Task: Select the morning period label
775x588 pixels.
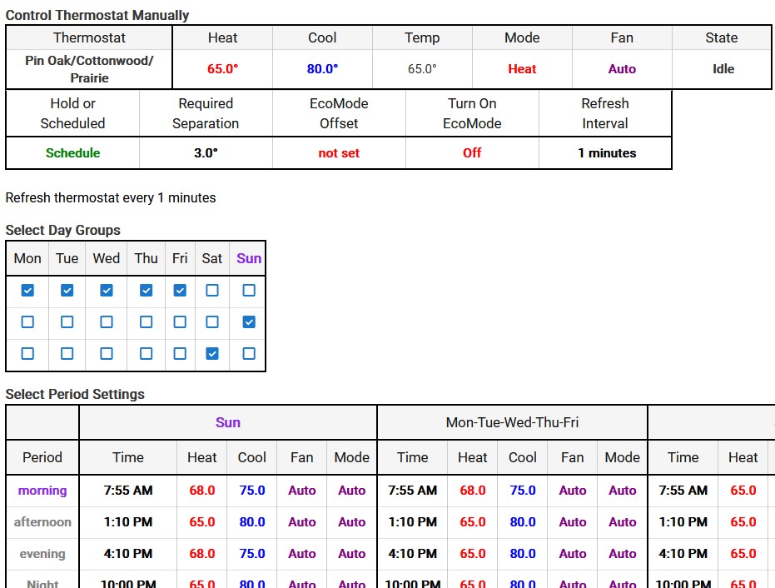Action: (42, 491)
